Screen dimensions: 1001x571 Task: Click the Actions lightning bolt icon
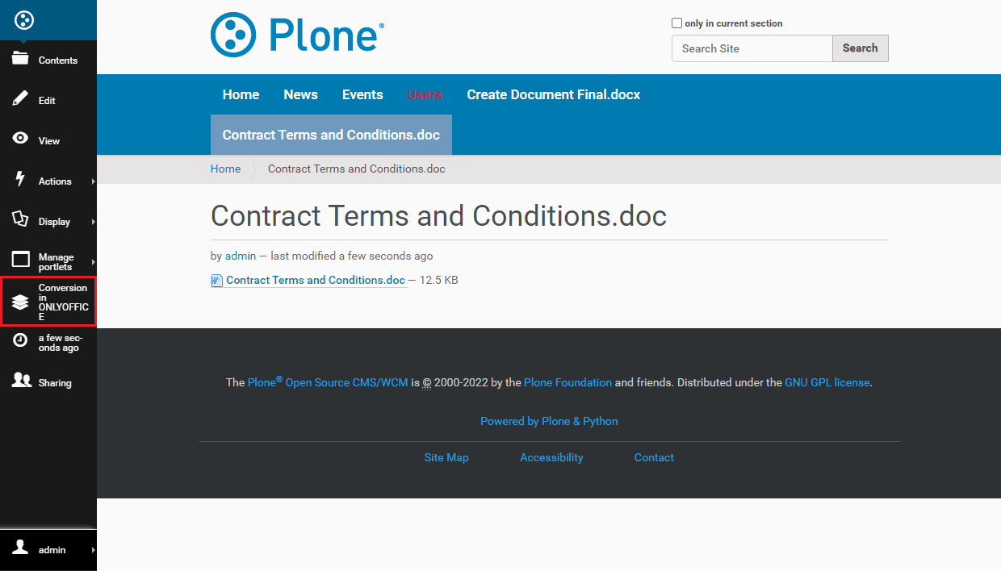tap(21, 179)
